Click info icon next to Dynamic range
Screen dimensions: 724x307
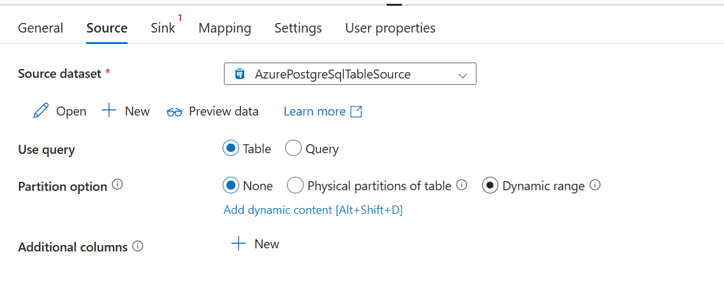click(595, 185)
